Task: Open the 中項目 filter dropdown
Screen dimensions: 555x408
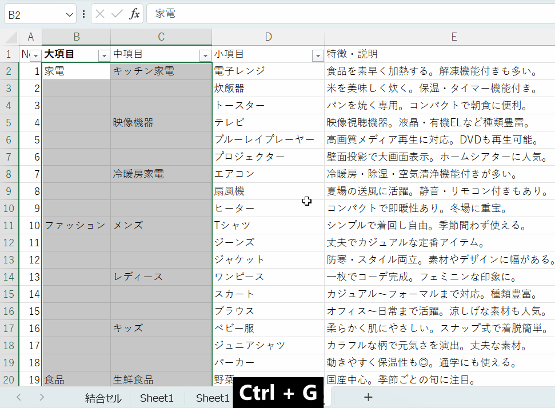Action: [x=205, y=55]
